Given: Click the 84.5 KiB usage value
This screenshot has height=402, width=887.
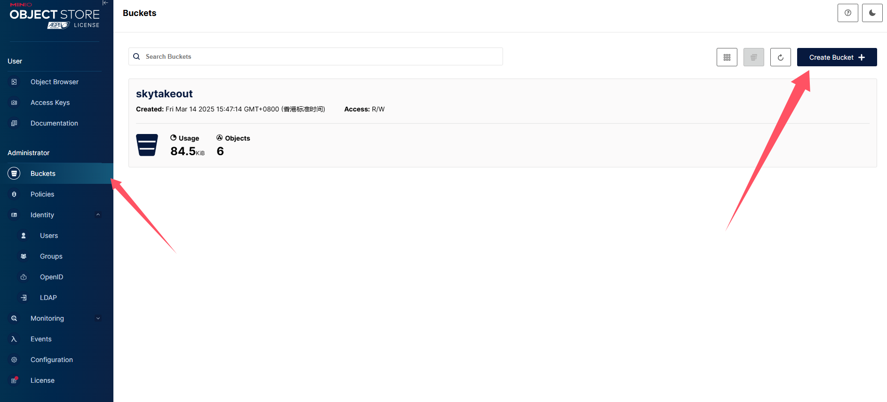Looking at the screenshot, I should [187, 151].
